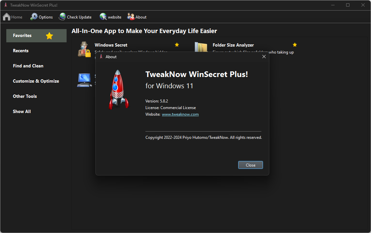Click the yellow star beside Favorites
This screenshot has width=371, height=233.
49,36
